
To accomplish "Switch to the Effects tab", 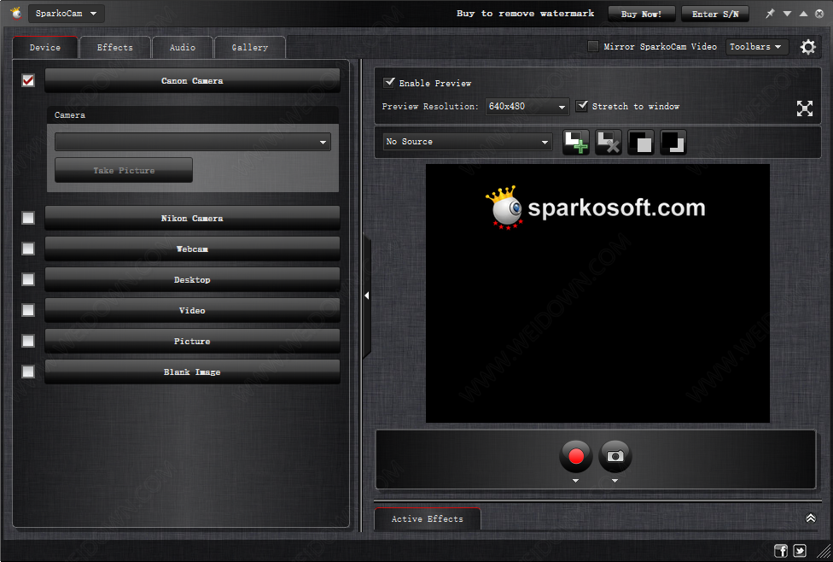I will coord(114,47).
